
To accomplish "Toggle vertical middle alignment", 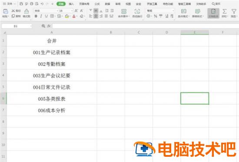I will pyautogui.click(x=96, y=10).
